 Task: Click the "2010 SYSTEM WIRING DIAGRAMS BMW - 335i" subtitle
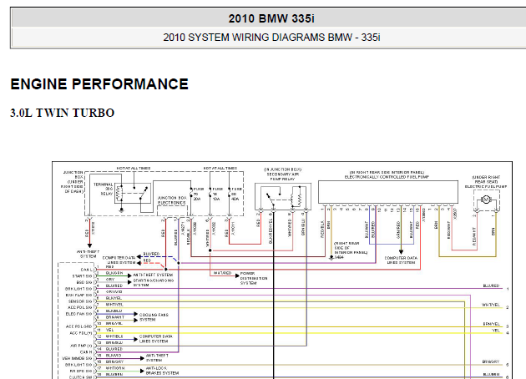pos(271,38)
